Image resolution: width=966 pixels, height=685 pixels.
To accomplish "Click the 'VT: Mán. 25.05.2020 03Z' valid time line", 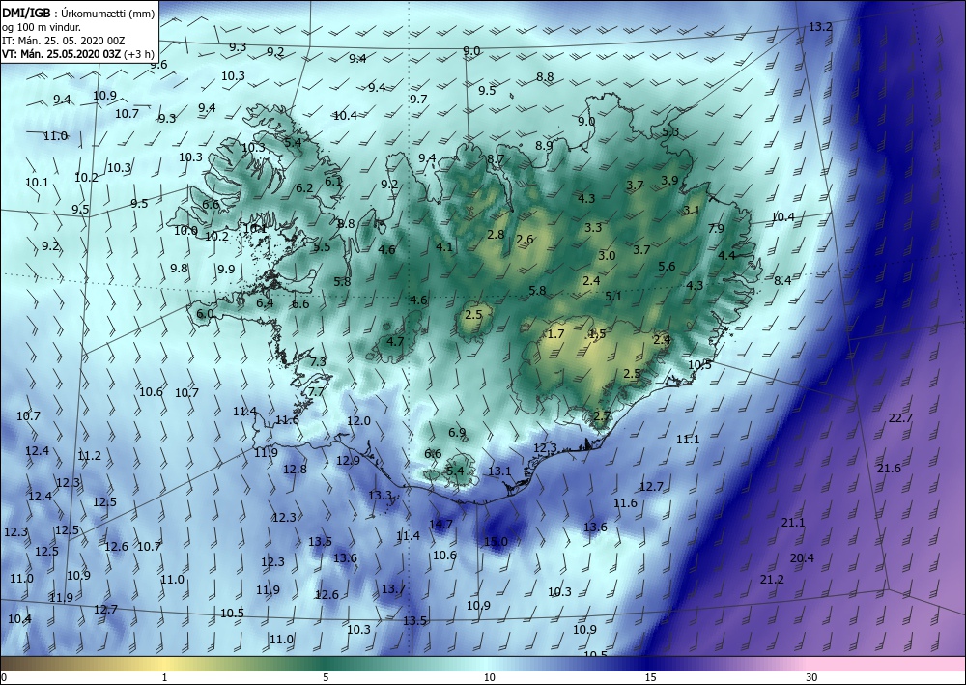I will (x=62, y=54).
